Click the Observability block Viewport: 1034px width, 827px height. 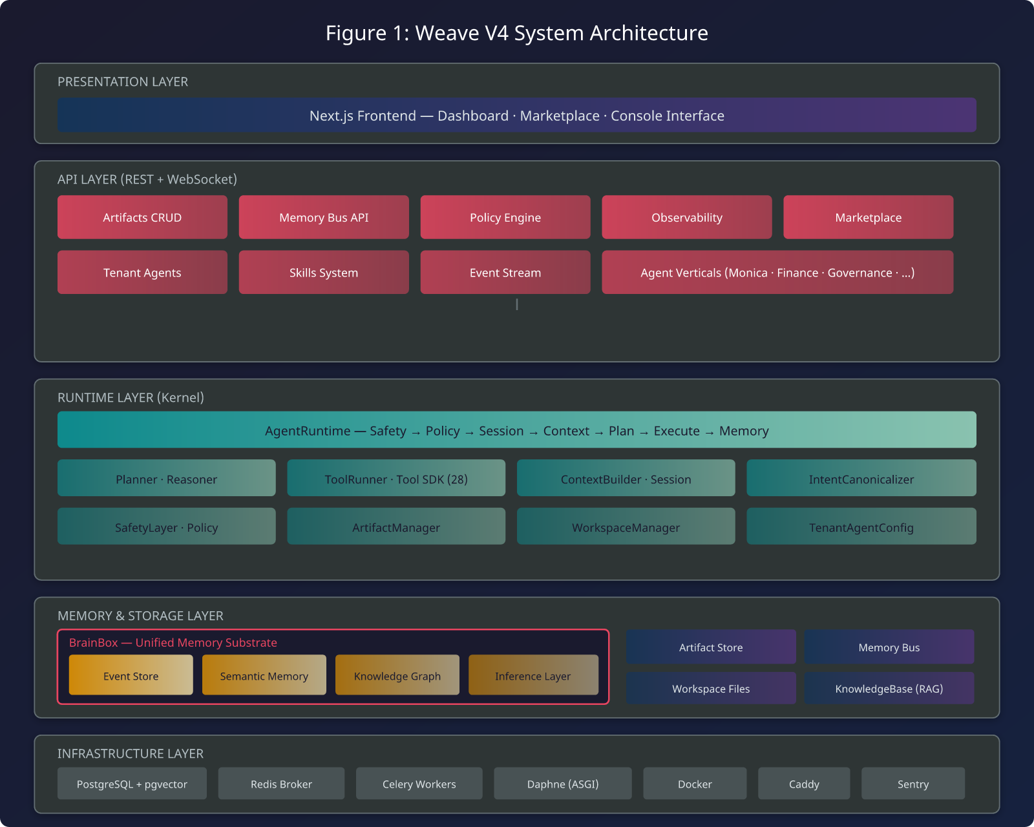coord(687,217)
